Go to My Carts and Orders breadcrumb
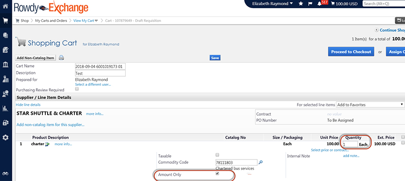The height and width of the screenshot is (181, 405). click(x=51, y=20)
